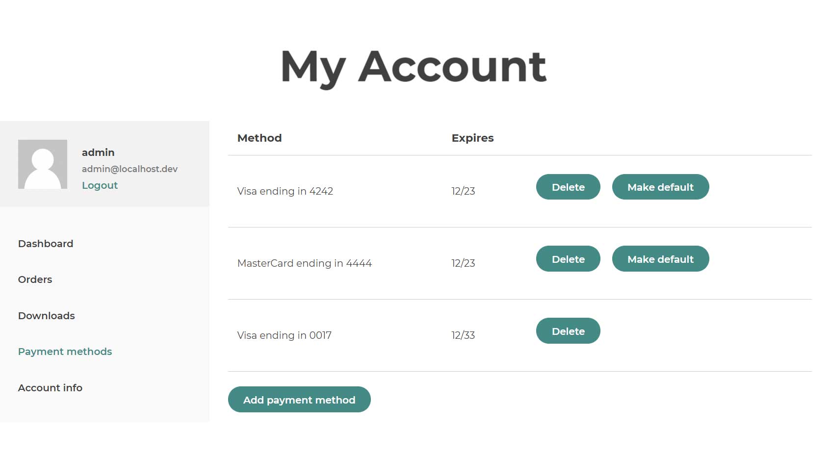Click the 12/33 expiry date
The image size is (831, 455).
(463, 335)
